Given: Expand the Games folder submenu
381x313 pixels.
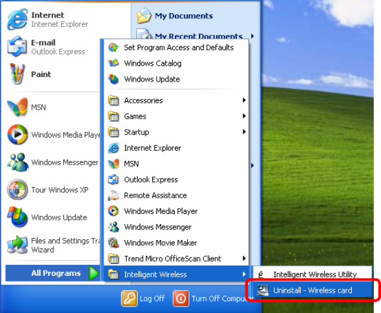Looking at the screenshot, I should coord(177,116).
